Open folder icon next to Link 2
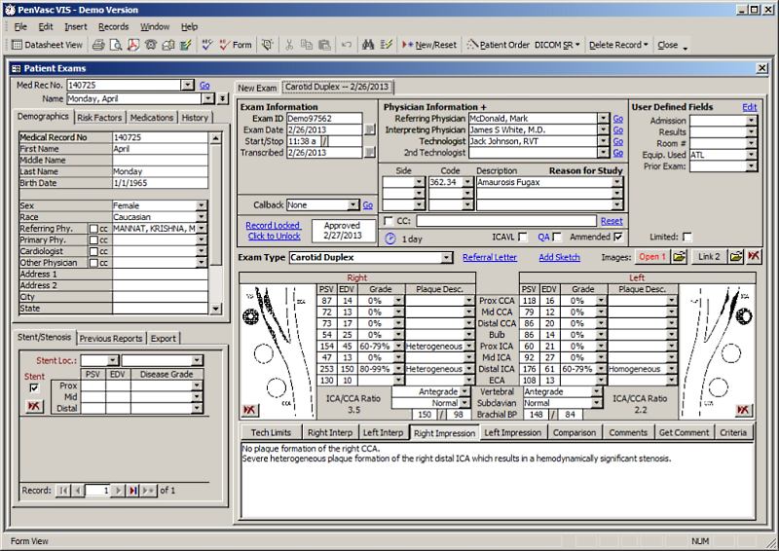Viewport: 779px width, 551px height. (736, 257)
